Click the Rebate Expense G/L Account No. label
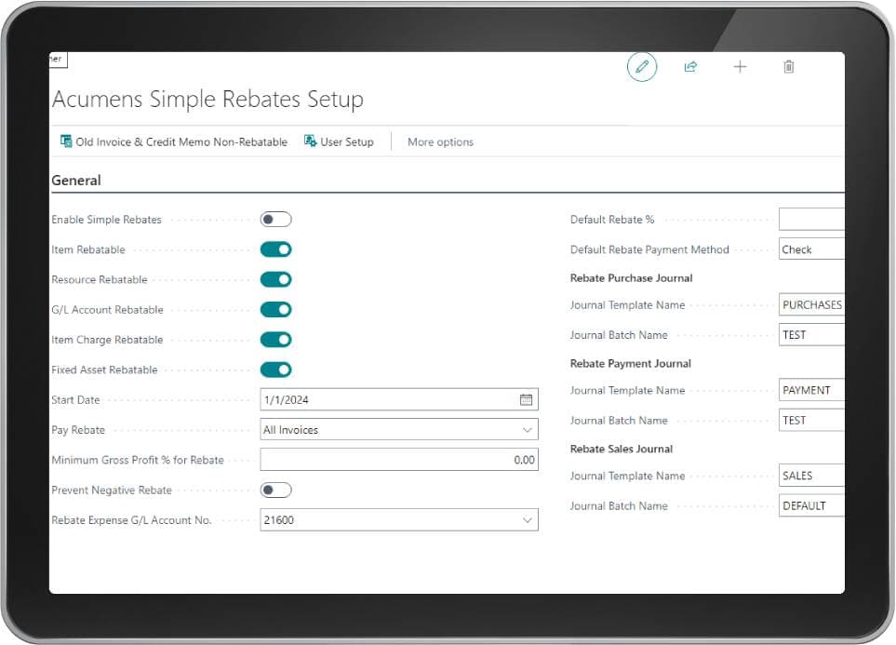 pos(131,520)
